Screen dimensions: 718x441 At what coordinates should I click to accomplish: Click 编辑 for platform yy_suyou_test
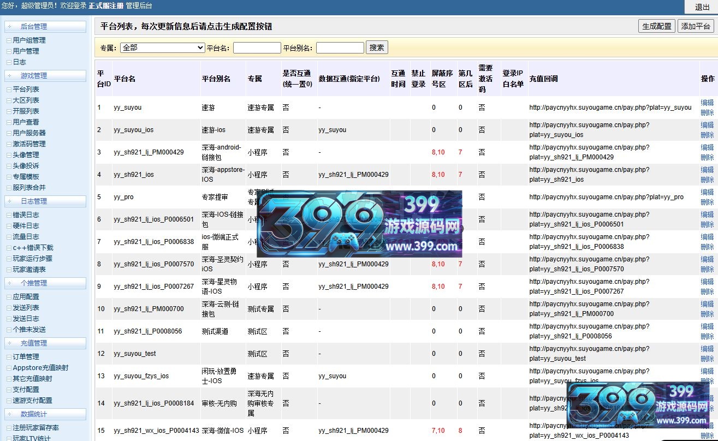click(x=707, y=349)
